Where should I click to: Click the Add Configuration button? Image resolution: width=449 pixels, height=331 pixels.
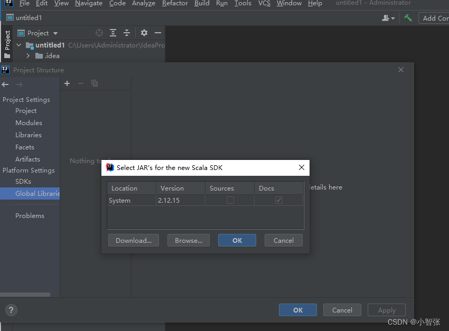coord(434,18)
